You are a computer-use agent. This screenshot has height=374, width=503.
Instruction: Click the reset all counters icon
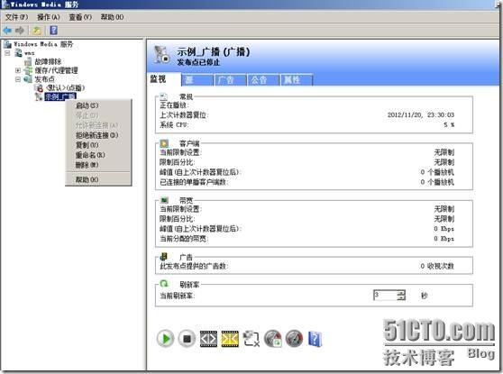[272, 339]
